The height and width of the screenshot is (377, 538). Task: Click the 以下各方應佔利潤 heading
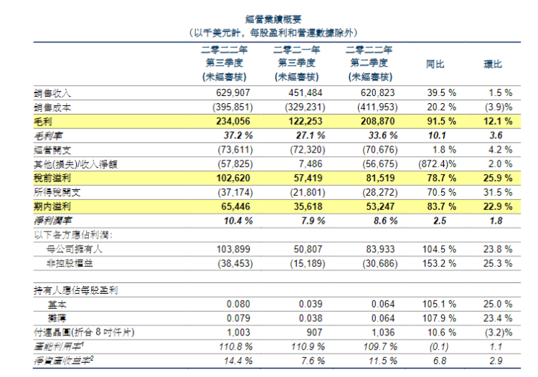(73, 235)
